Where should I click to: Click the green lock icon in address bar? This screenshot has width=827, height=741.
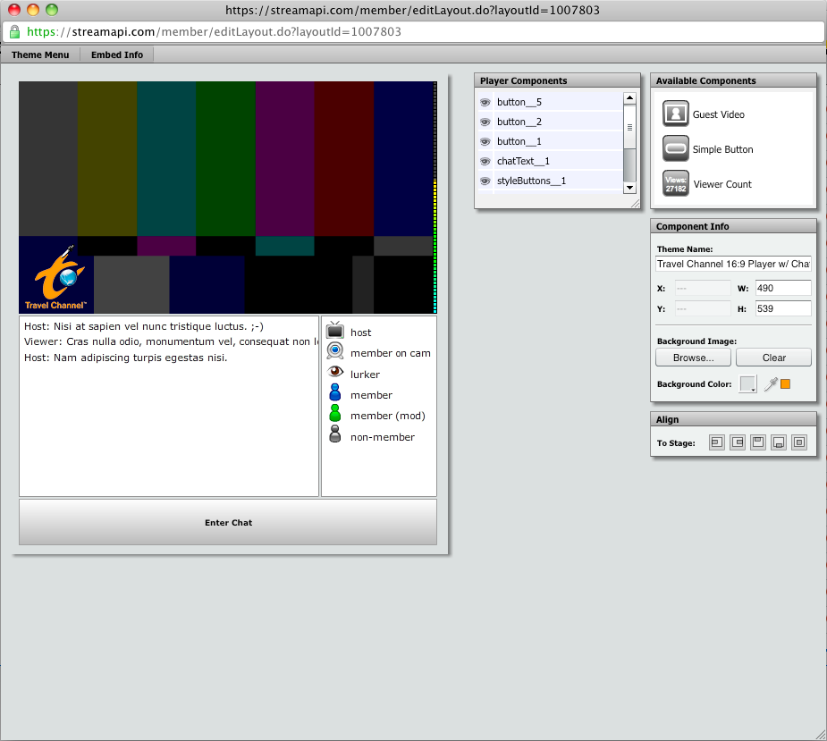pyautogui.click(x=15, y=31)
